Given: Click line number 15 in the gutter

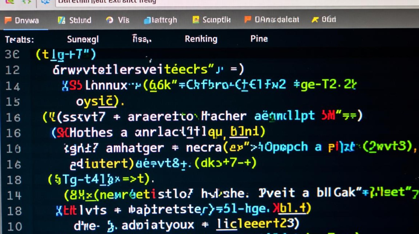Looking at the screenshot, I should pyautogui.click(x=12, y=102).
